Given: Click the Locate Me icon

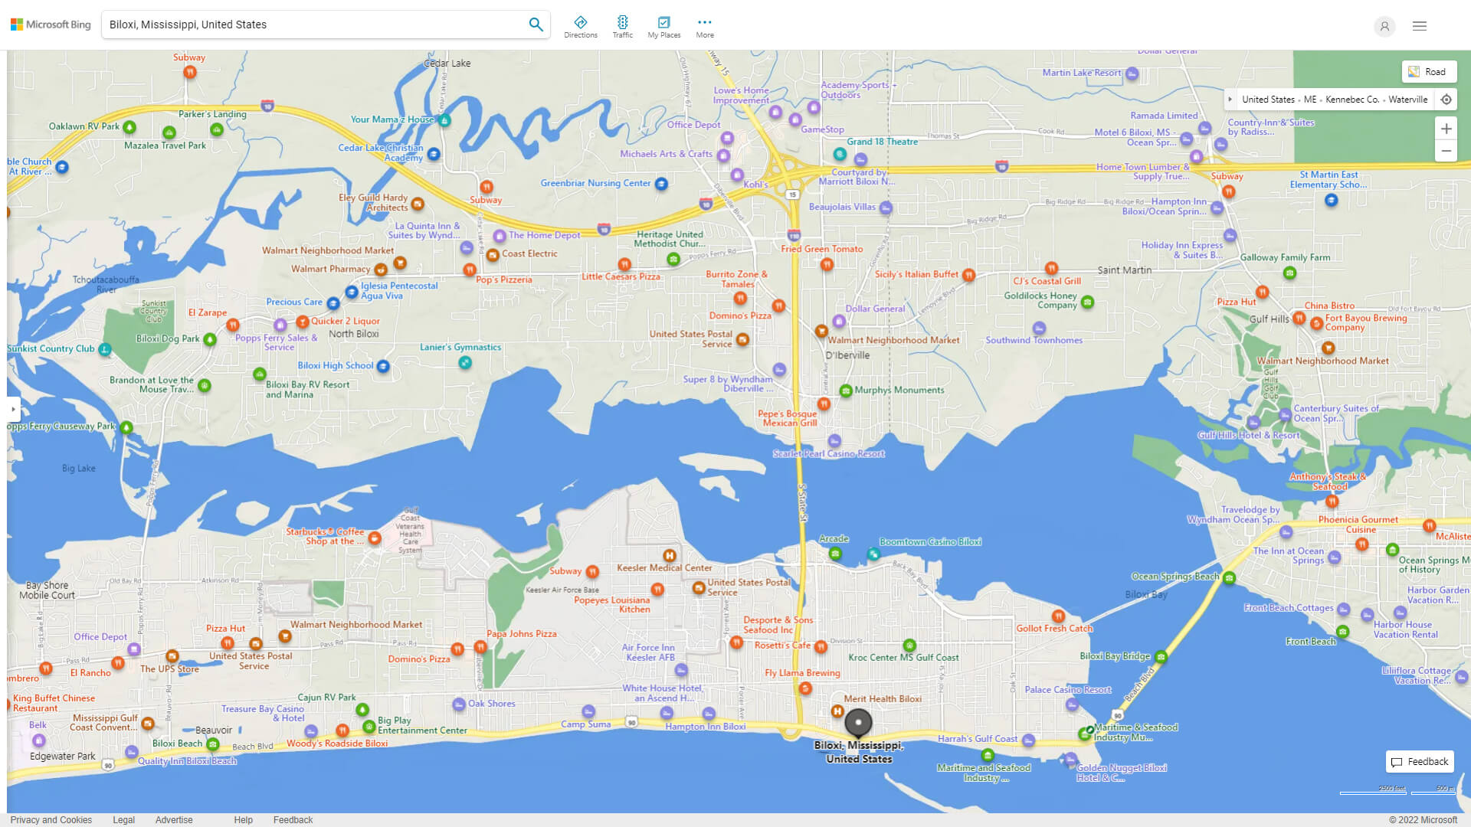Looking at the screenshot, I should [1446, 99].
